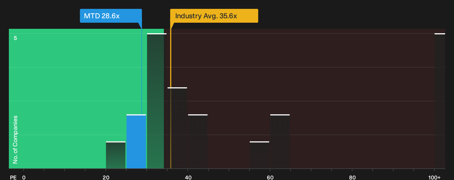Click the x-axis label 40

point(188,177)
